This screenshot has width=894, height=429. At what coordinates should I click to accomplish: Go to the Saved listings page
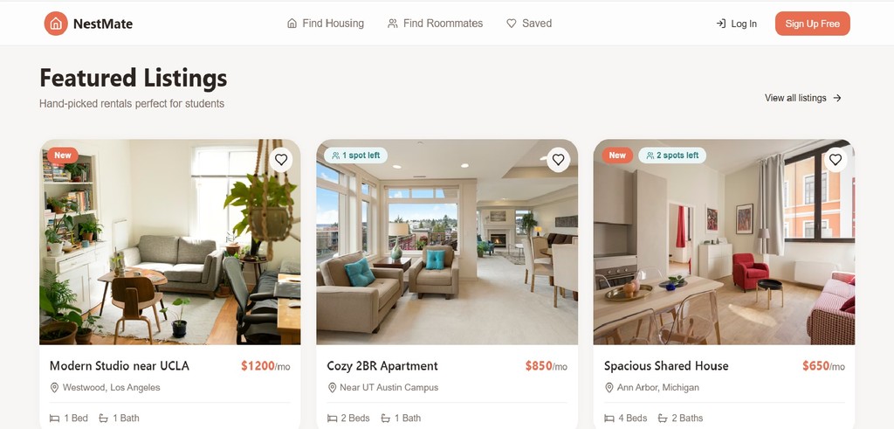pos(529,24)
